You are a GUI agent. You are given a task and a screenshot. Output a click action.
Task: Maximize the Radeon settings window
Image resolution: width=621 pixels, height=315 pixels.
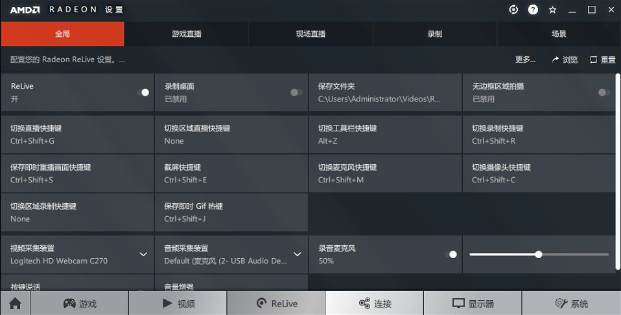coord(592,10)
